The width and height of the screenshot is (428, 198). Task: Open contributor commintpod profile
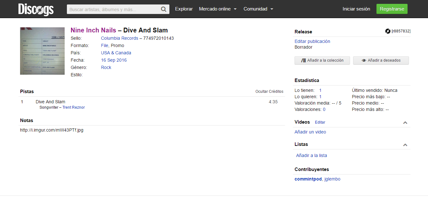[308, 179]
